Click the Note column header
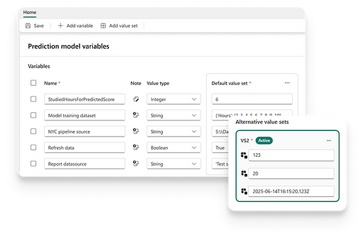 click(x=136, y=83)
